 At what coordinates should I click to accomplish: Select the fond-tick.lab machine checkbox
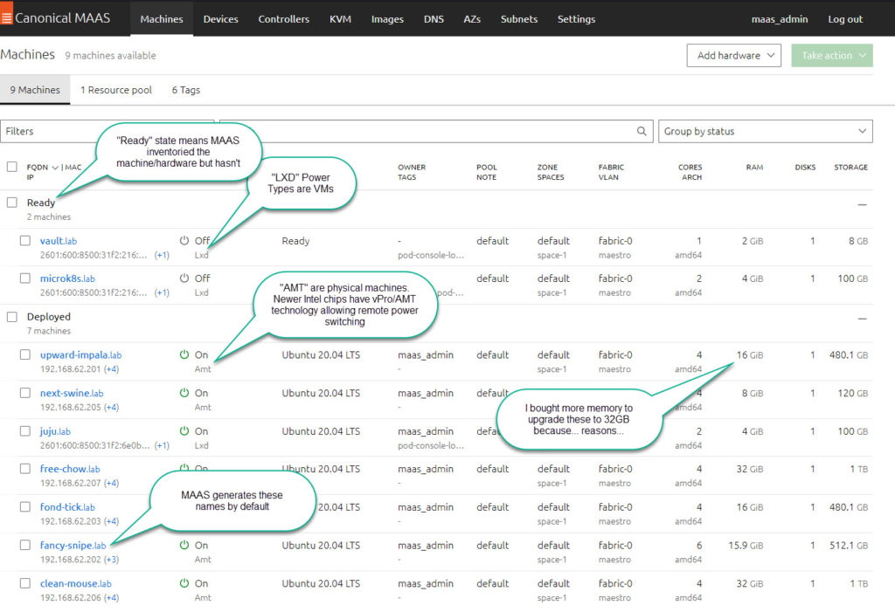25,507
